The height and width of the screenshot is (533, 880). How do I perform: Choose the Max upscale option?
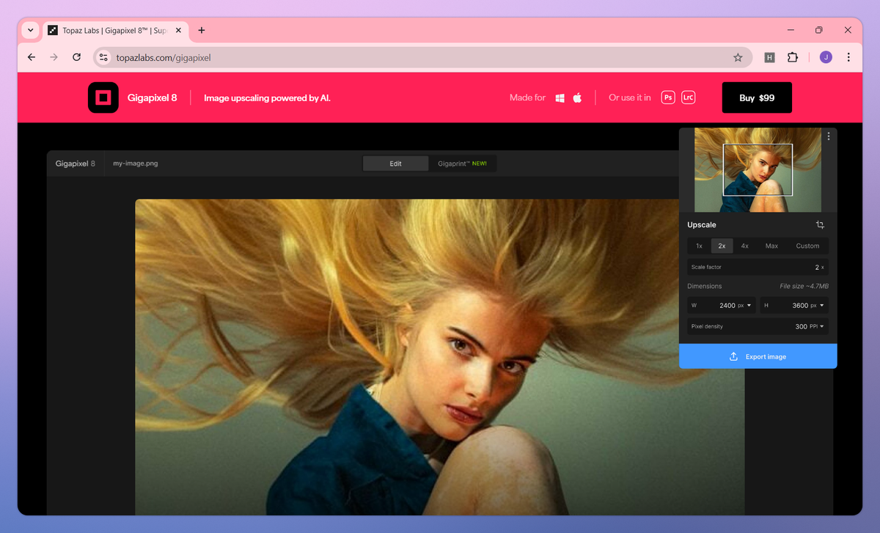[x=771, y=246]
